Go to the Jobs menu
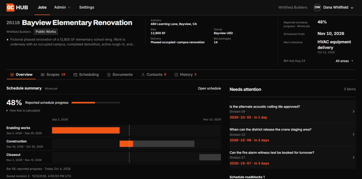362x179 pixels. [x=42, y=7]
